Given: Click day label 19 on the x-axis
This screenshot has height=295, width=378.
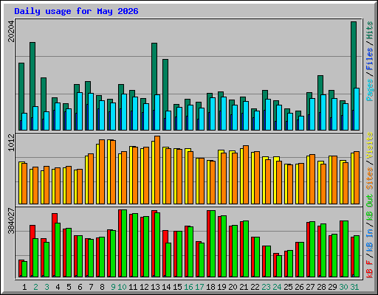Looking at the screenshot, I should 221,287.
